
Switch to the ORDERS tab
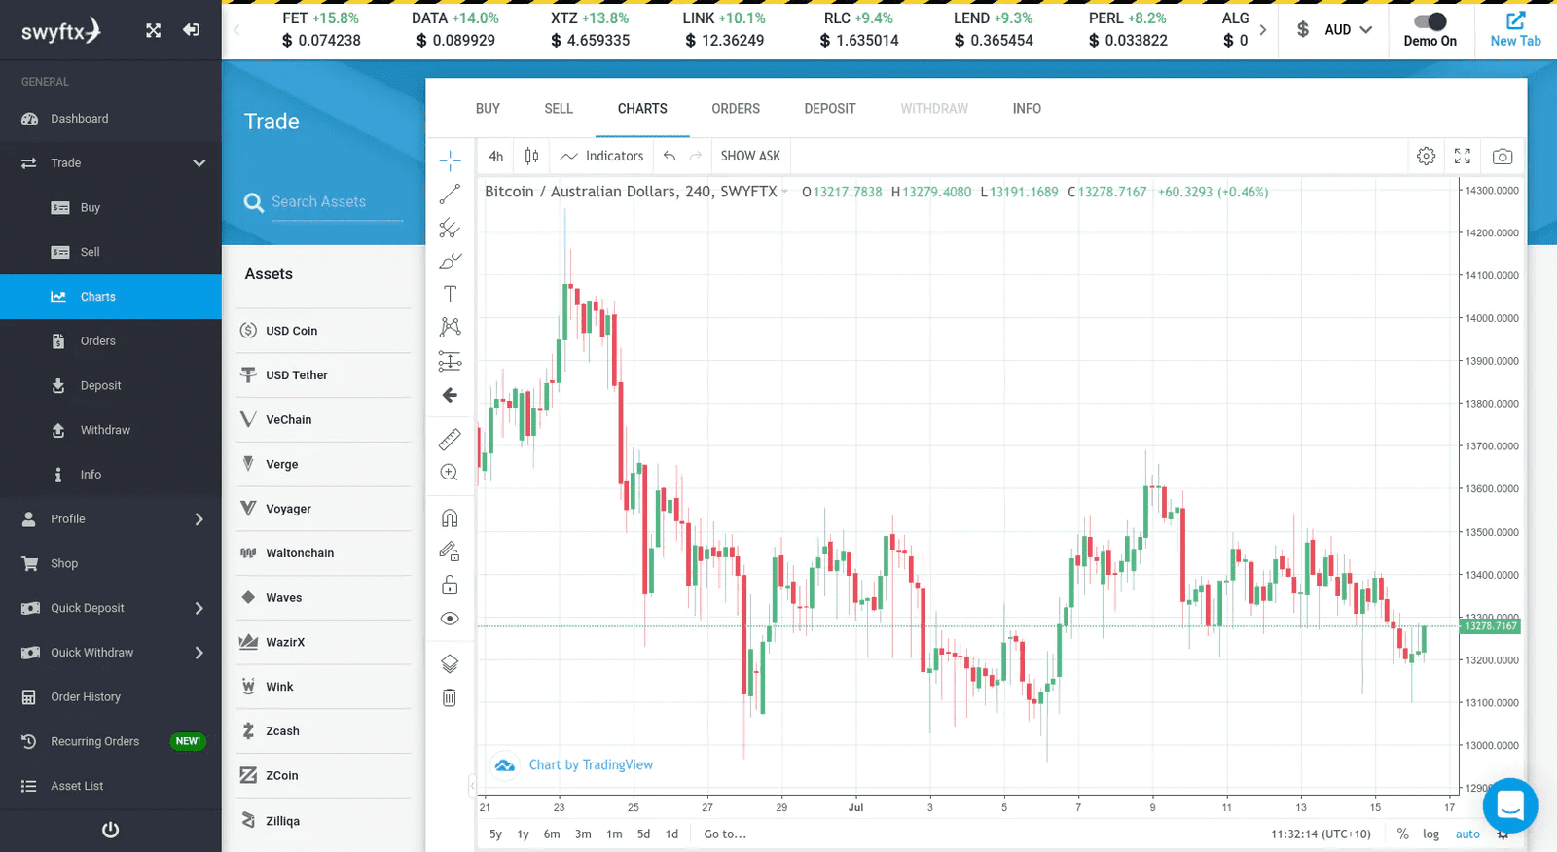(736, 109)
